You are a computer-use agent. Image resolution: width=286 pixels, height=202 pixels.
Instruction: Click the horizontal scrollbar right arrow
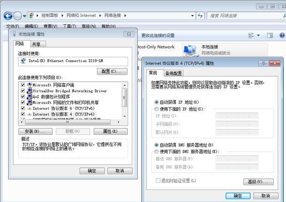[x=119, y=122]
